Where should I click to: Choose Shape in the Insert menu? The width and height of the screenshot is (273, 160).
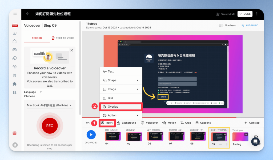[x=121, y=80]
